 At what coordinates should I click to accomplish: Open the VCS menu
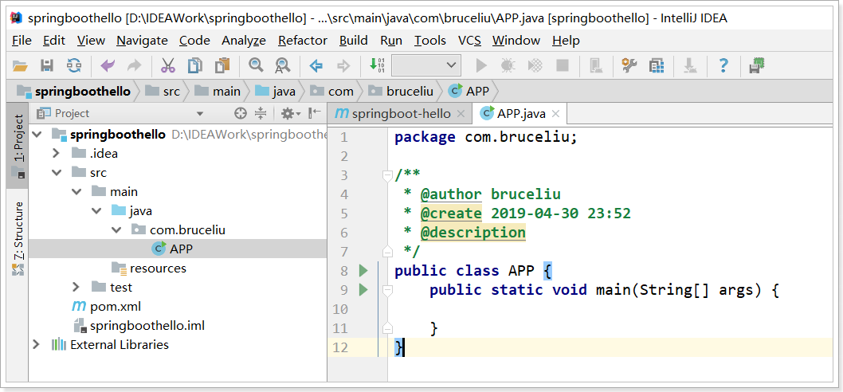[x=469, y=41]
